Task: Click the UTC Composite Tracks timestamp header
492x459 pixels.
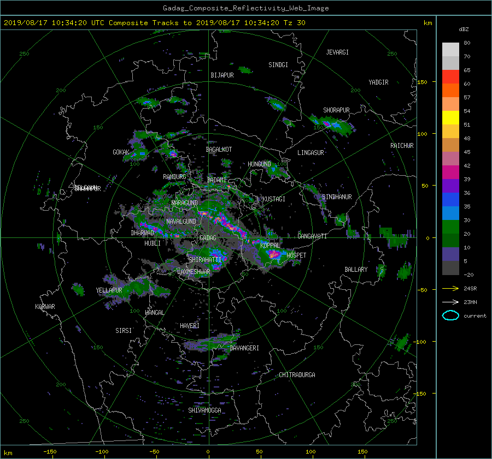Action: tap(154, 23)
